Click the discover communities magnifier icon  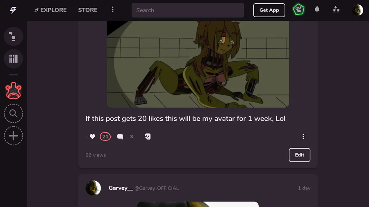pos(14,113)
